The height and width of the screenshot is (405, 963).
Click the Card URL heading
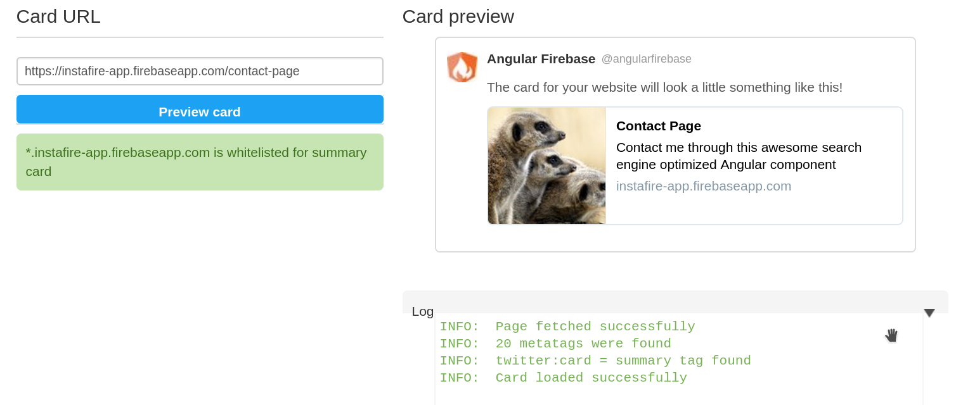coord(58,16)
